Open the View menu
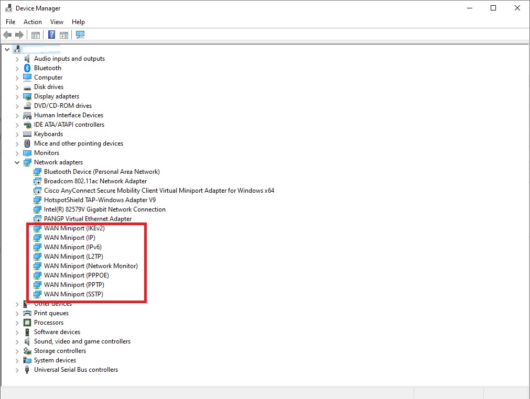The width and height of the screenshot is (530, 399). click(57, 22)
